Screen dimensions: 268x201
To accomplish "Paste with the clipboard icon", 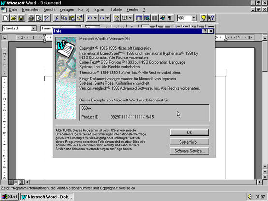I will [72, 18].
